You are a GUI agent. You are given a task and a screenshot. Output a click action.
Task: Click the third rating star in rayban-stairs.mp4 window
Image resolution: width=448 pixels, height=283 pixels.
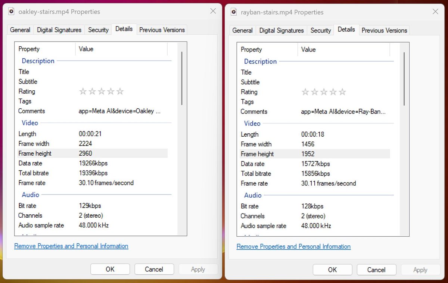324,92
